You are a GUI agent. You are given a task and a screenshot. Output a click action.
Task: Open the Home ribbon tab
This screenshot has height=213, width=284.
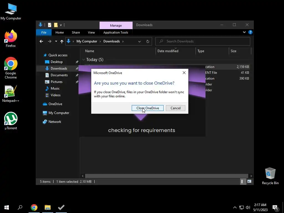[60, 32]
